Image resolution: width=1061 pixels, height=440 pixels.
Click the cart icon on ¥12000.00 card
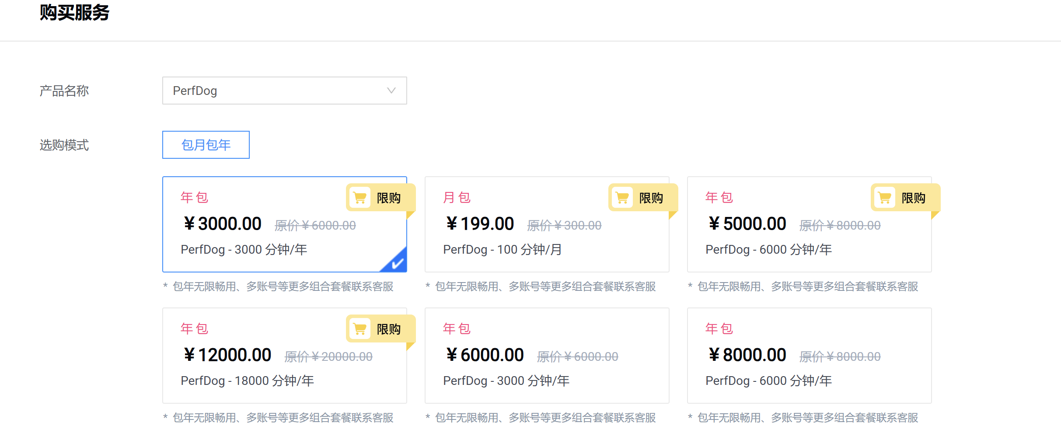[360, 329]
